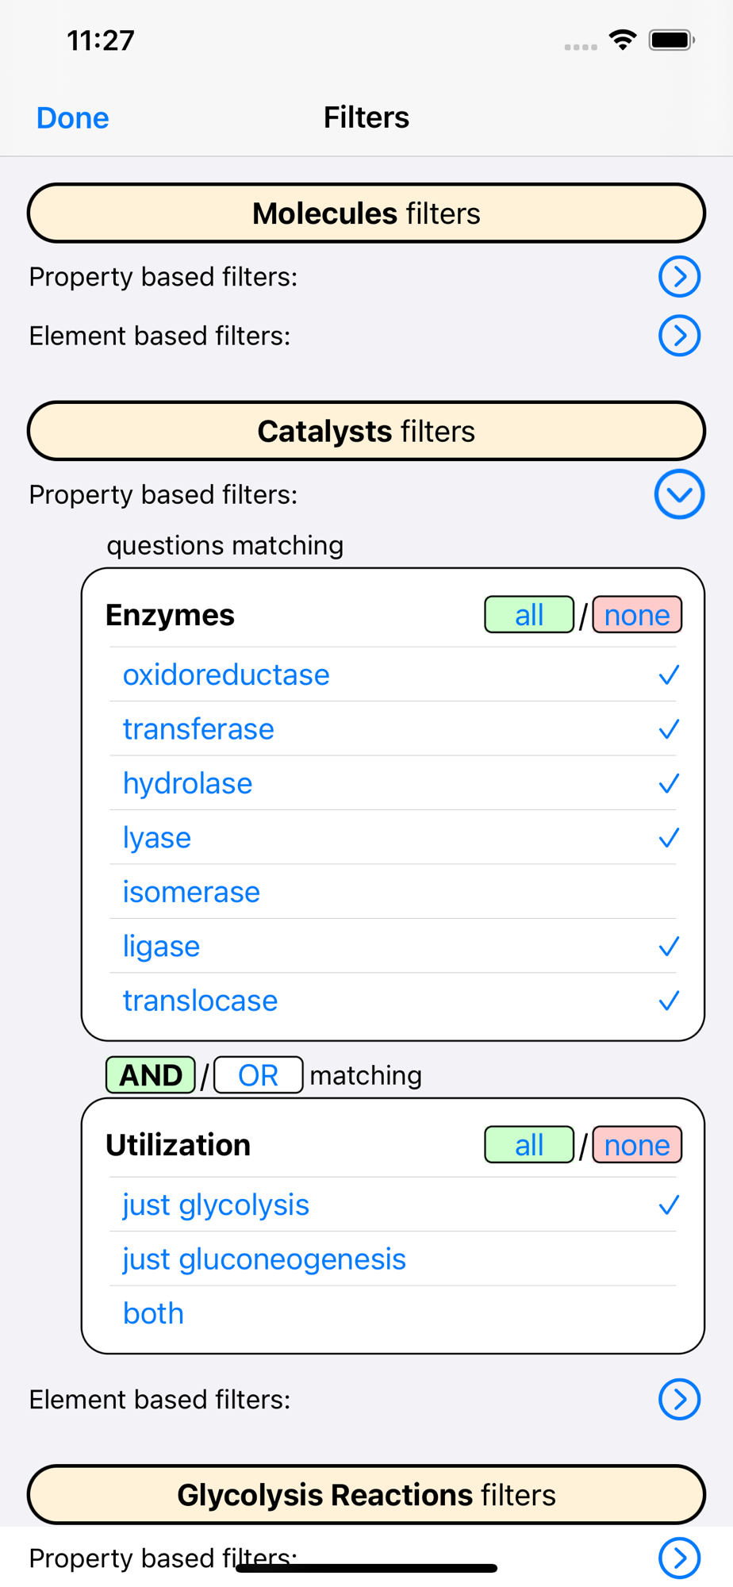The height and width of the screenshot is (1587, 733).
Task: Expand Molecules element based filters chevron
Action: point(679,336)
